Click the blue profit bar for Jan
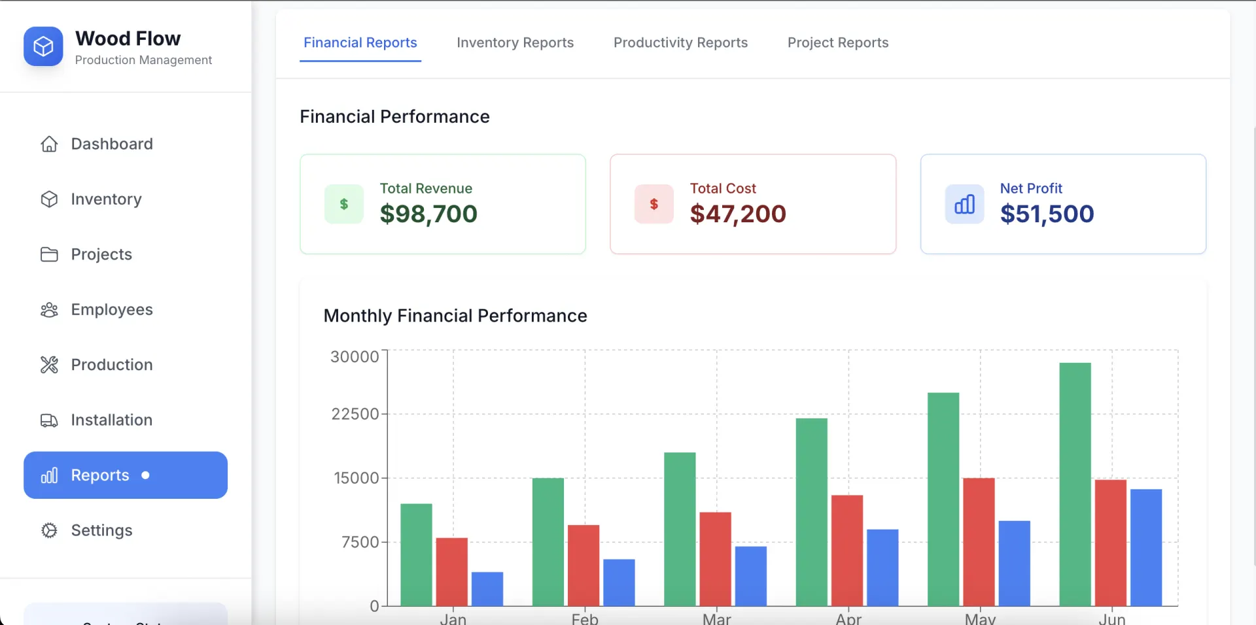1256x625 pixels. 487,589
